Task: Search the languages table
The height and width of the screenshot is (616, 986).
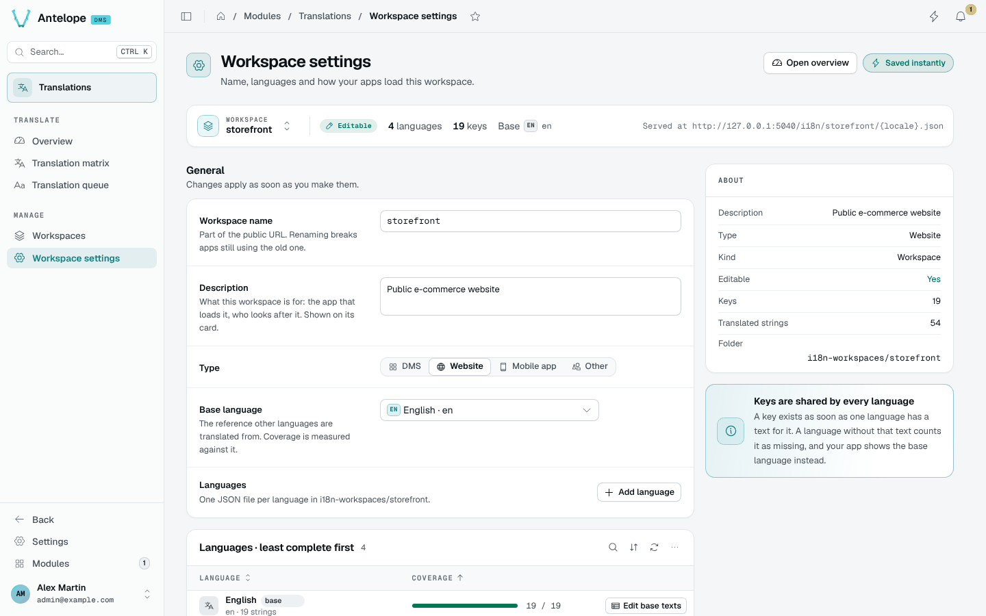Action: 613,548
